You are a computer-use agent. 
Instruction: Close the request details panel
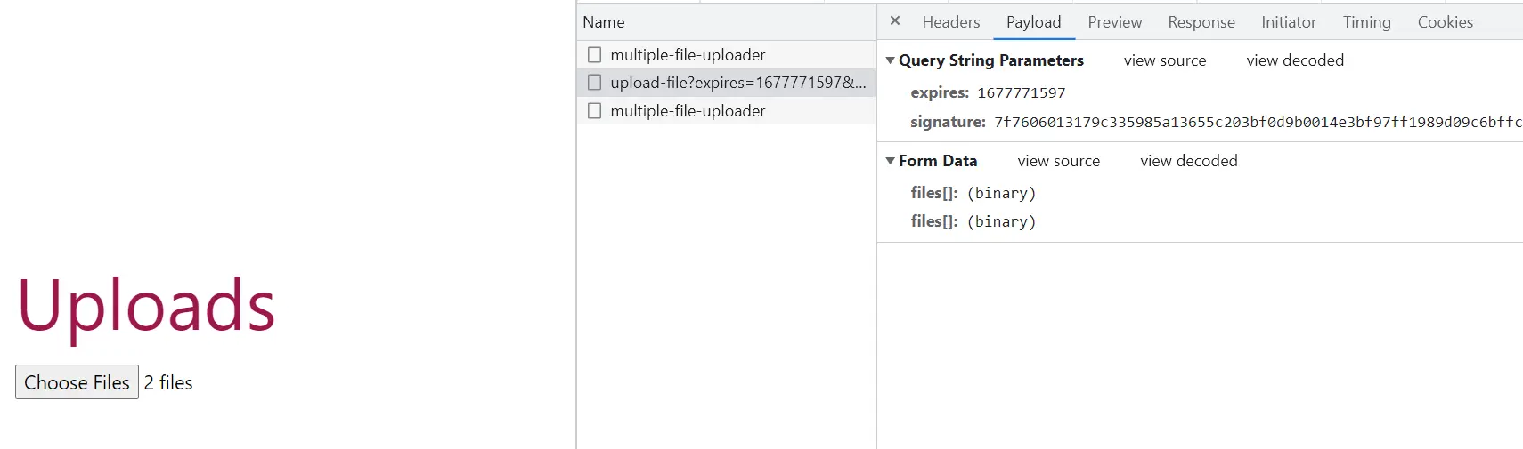coord(895,20)
